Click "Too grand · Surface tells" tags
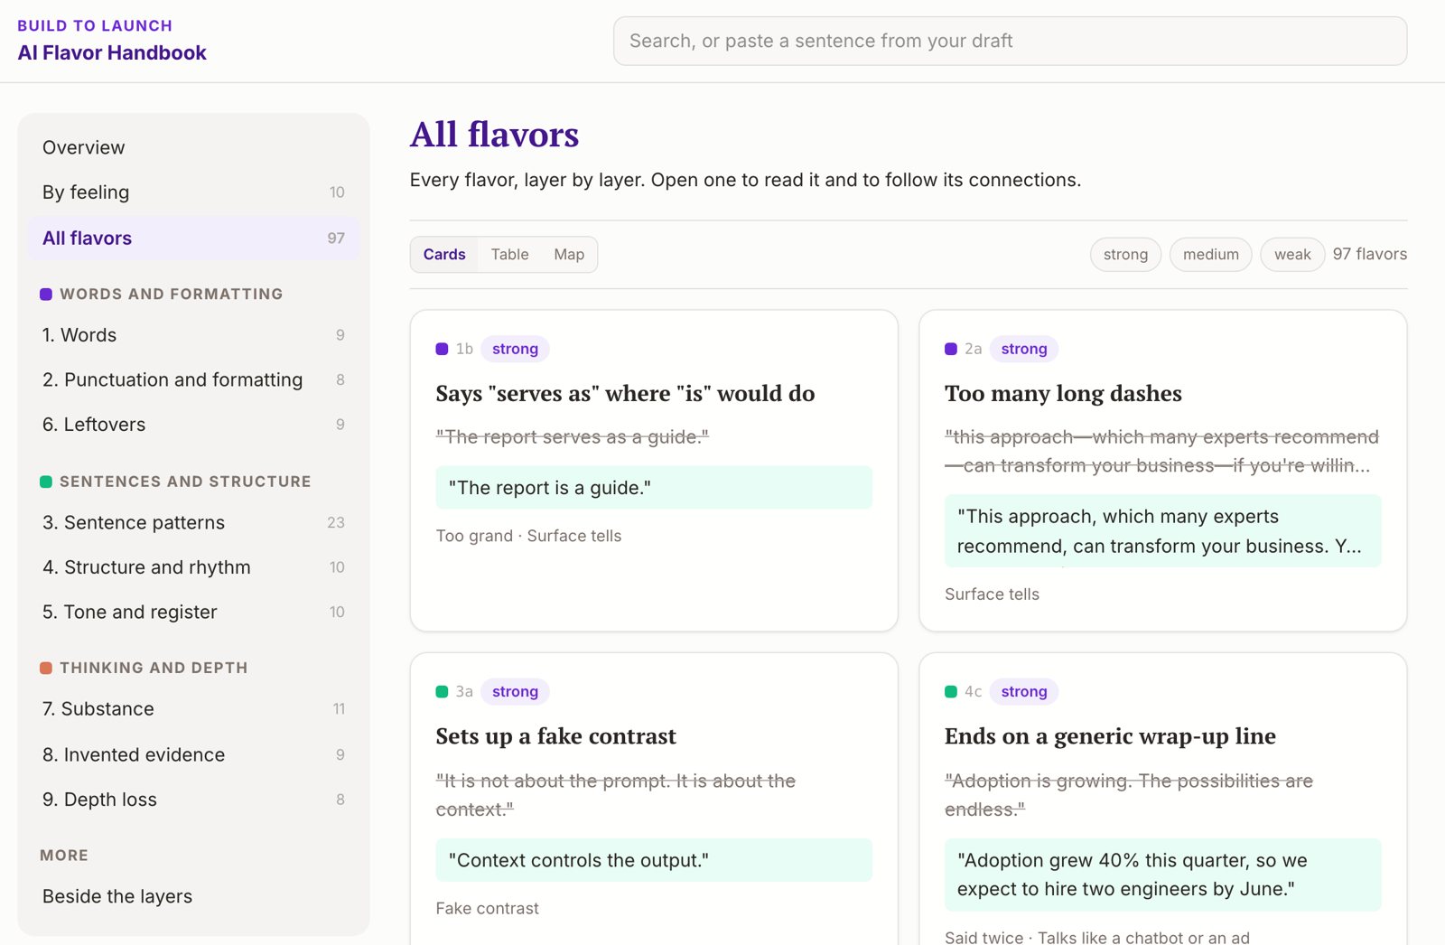The width and height of the screenshot is (1445, 945). click(528, 536)
